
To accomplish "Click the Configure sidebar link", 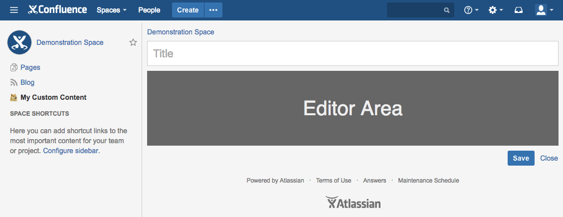I will click(x=70, y=150).
